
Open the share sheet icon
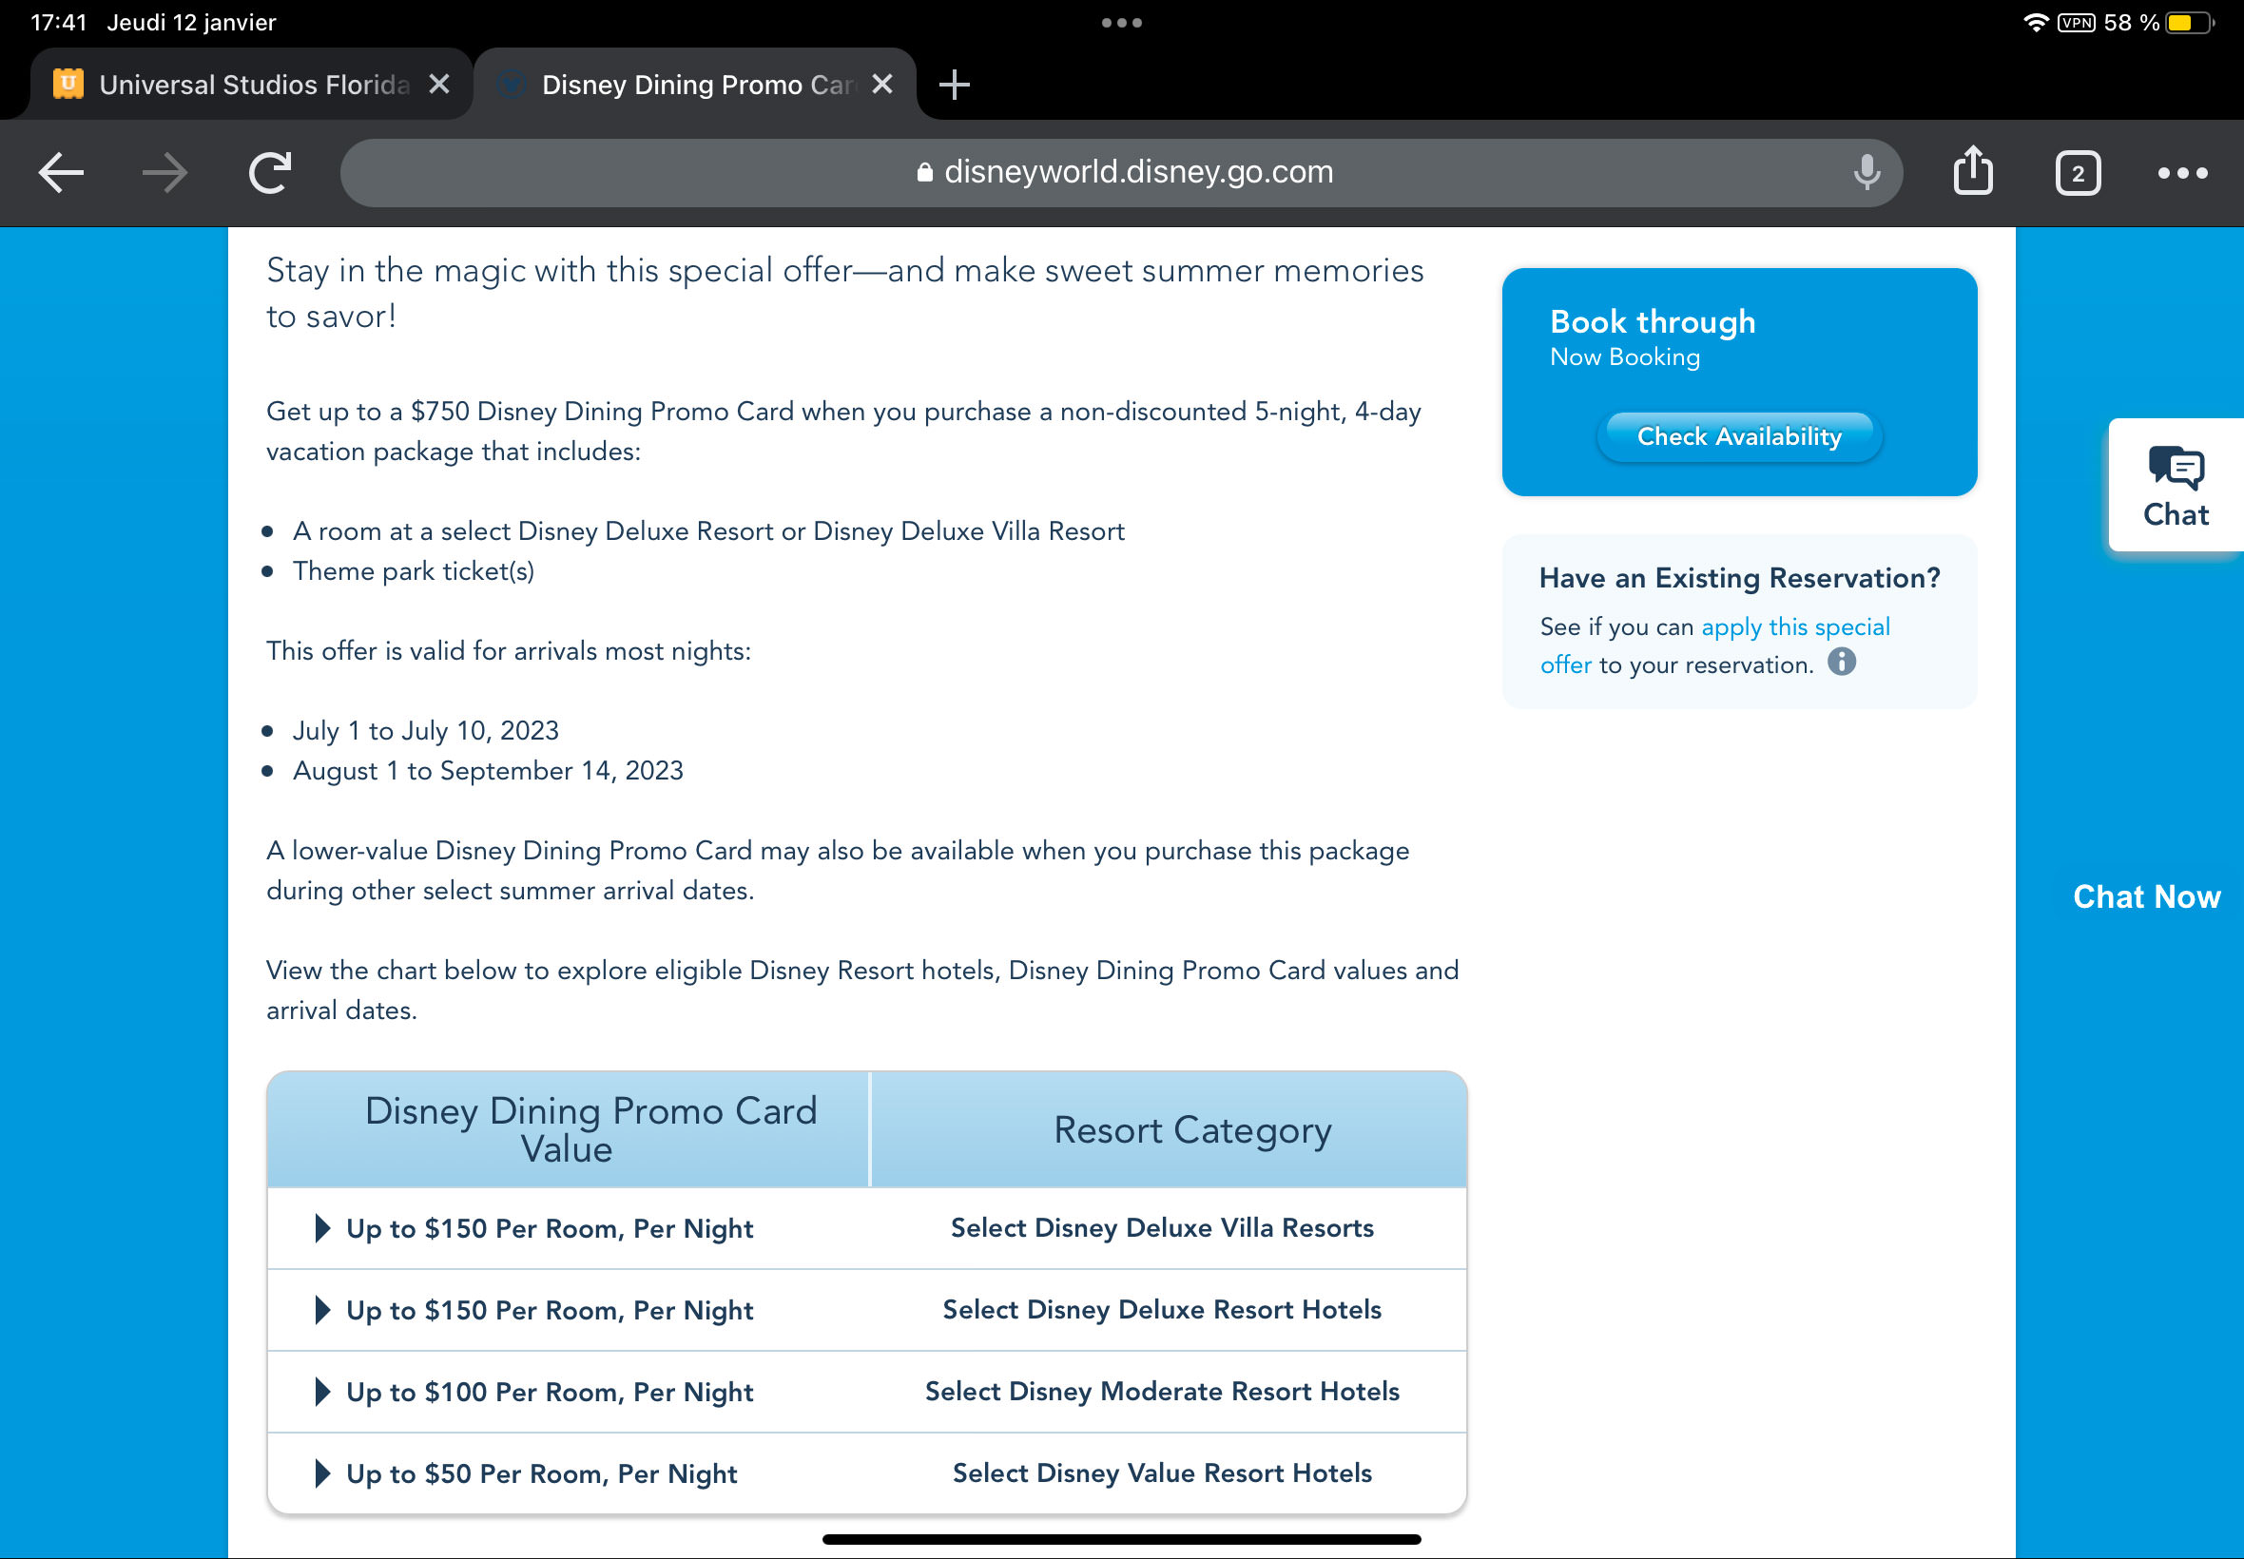pos(1972,171)
